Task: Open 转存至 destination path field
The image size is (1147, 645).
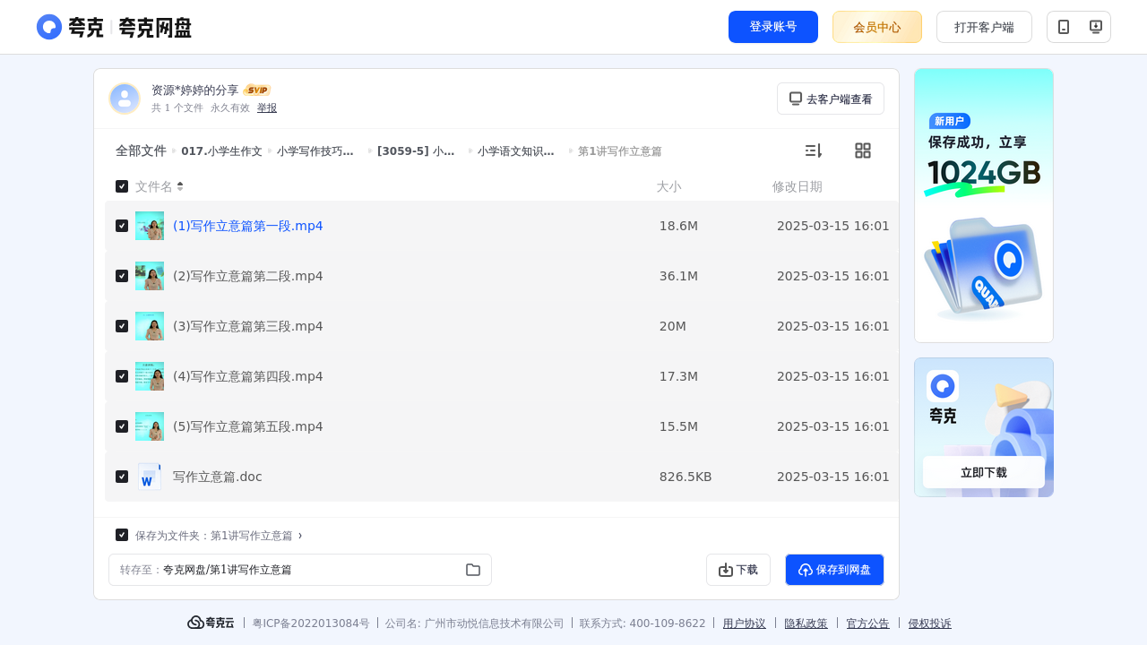Action: click(300, 570)
